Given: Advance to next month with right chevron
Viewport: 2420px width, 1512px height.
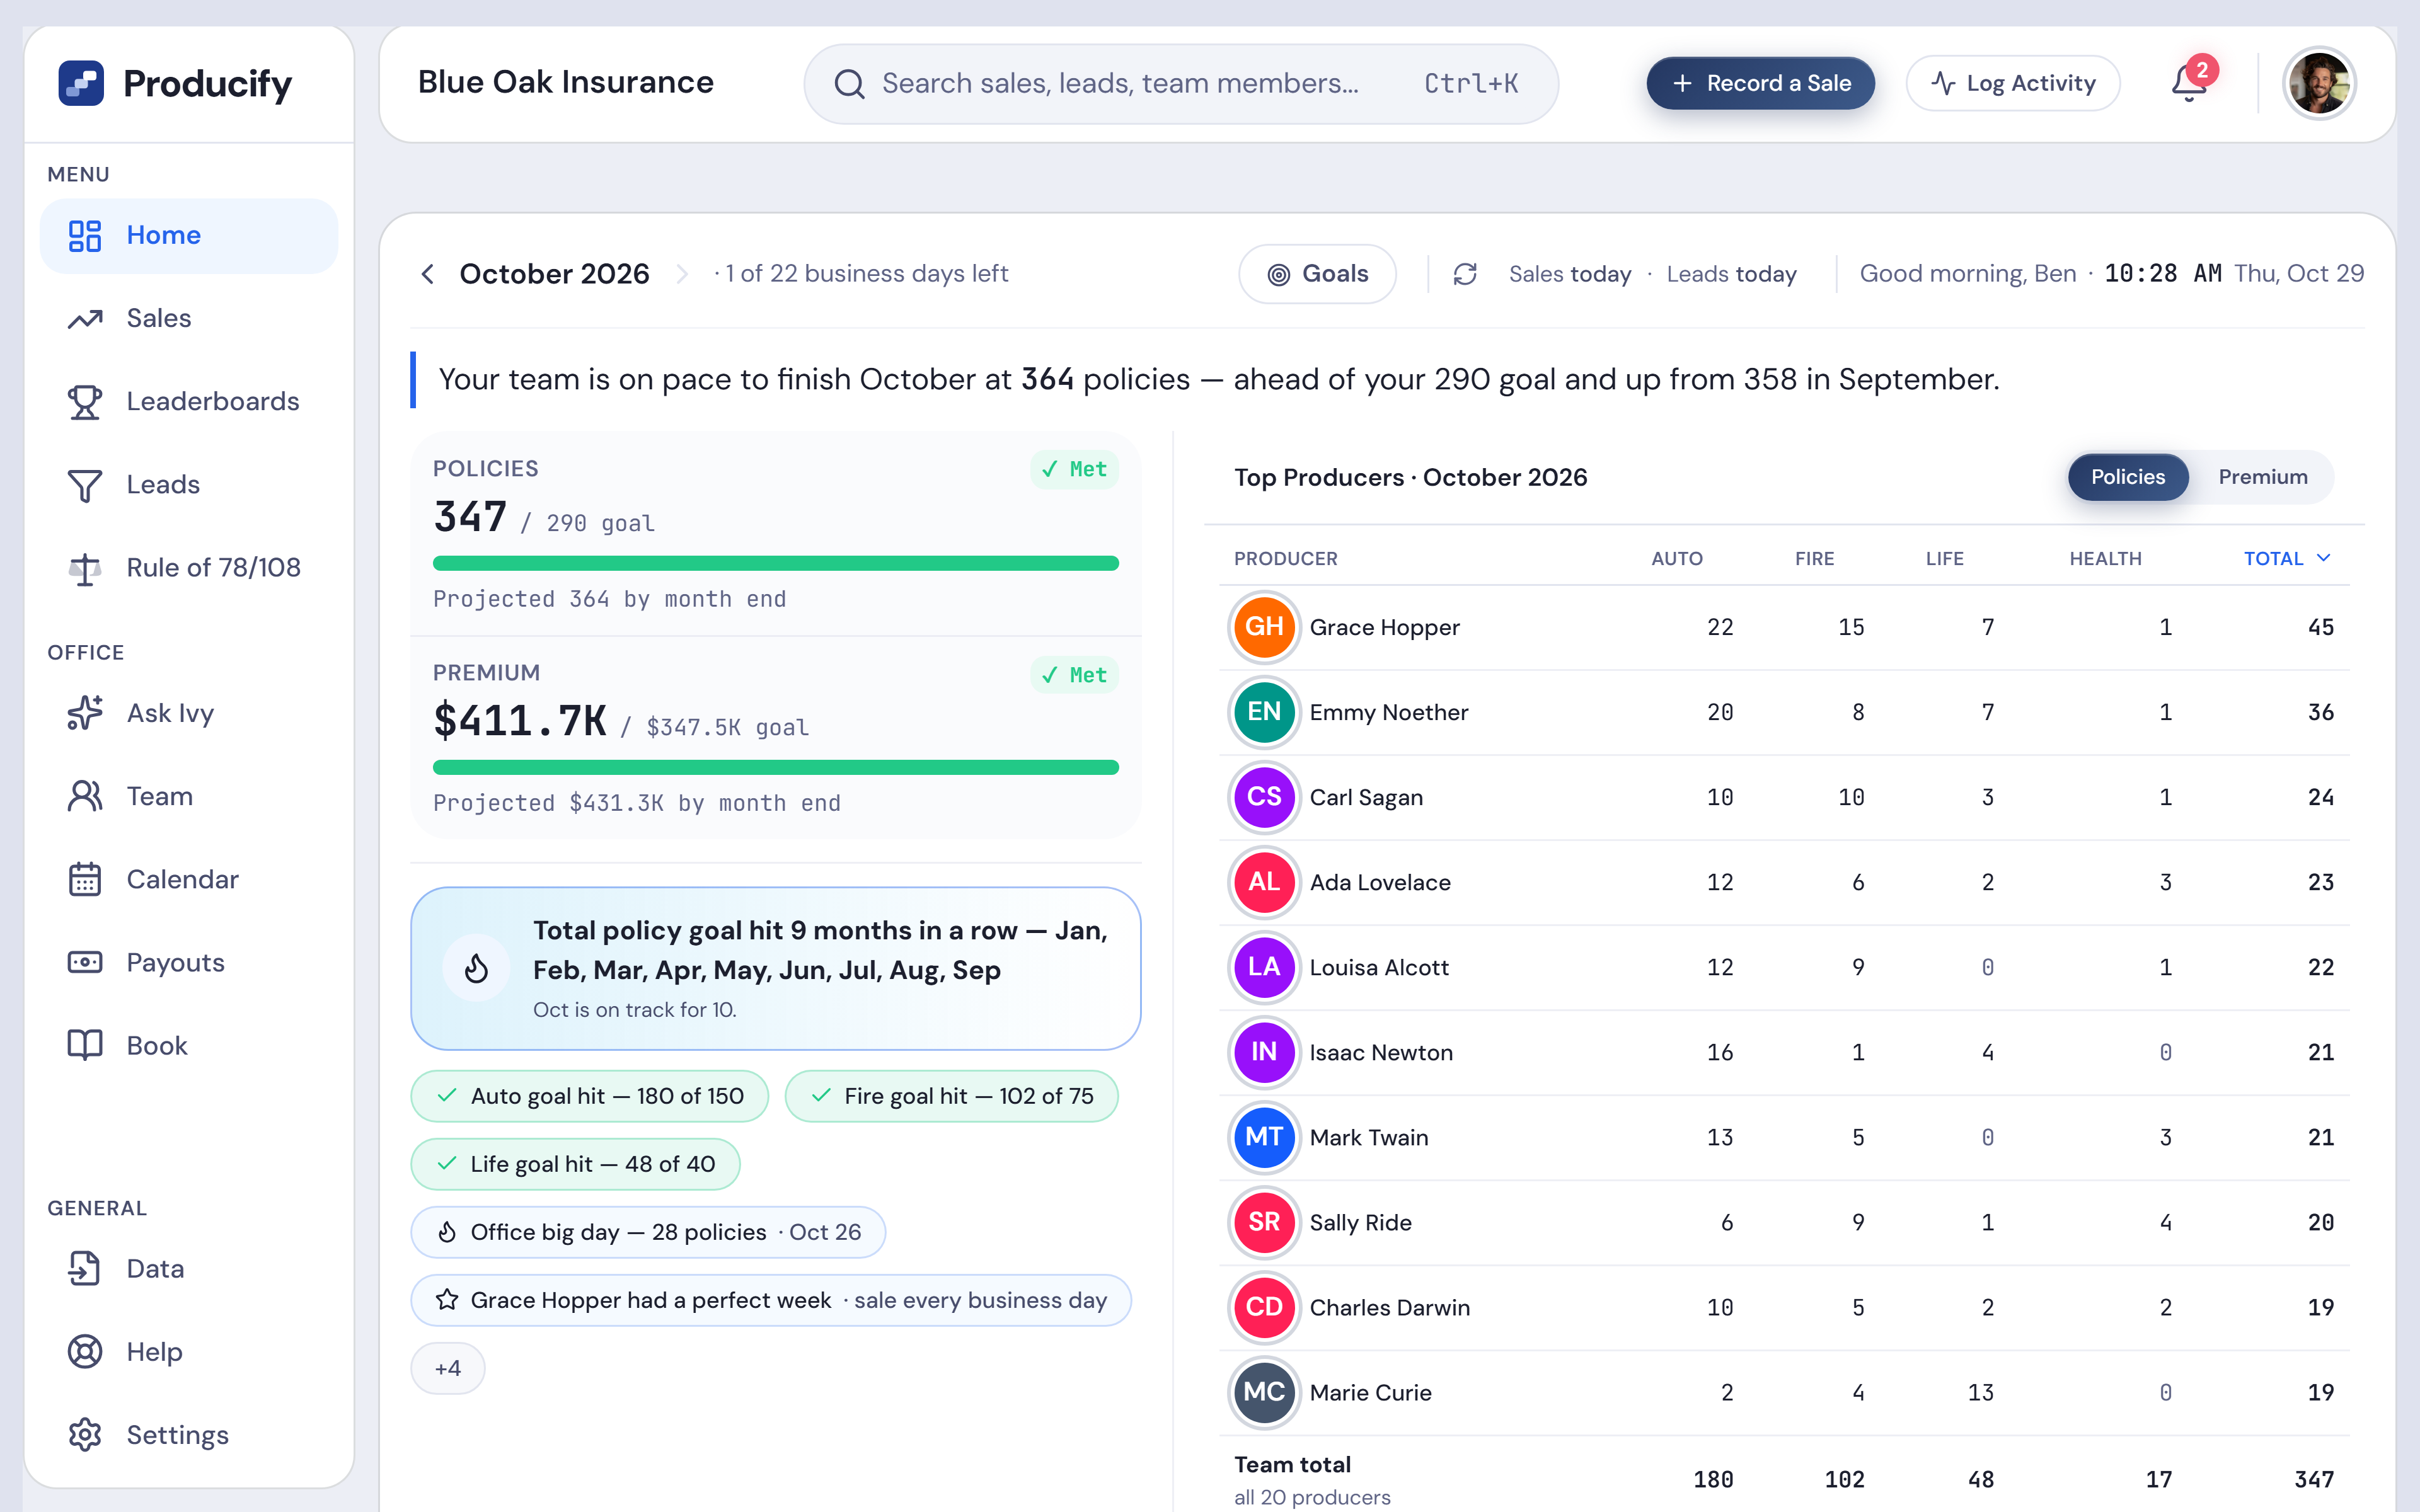Looking at the screenshot, I should [682, 274].
